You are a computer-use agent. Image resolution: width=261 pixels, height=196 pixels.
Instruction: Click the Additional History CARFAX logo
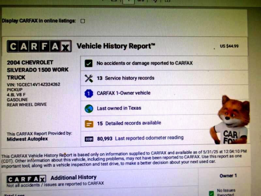(x=26, y=179)
